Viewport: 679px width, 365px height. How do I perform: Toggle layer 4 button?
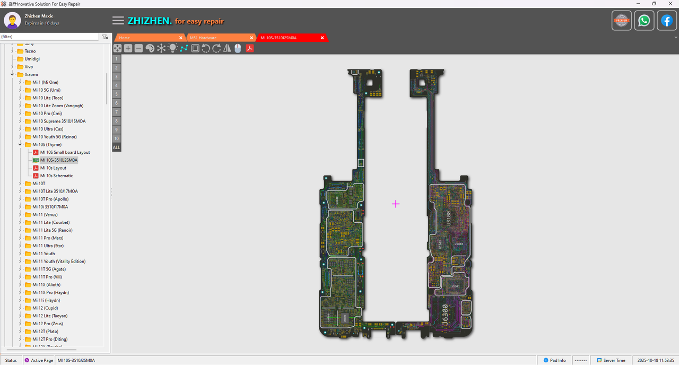[117, 85]
